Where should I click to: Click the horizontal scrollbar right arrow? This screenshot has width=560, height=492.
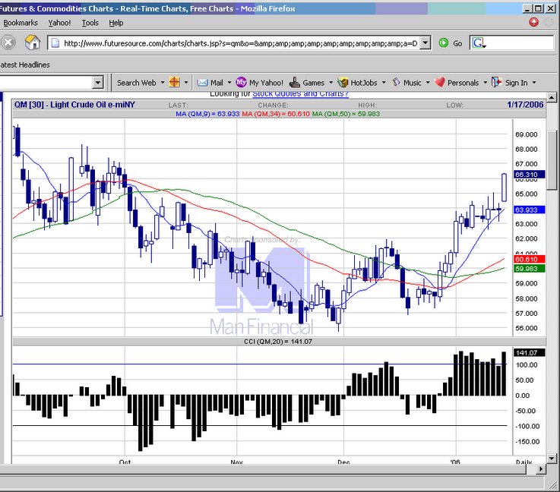541,468
